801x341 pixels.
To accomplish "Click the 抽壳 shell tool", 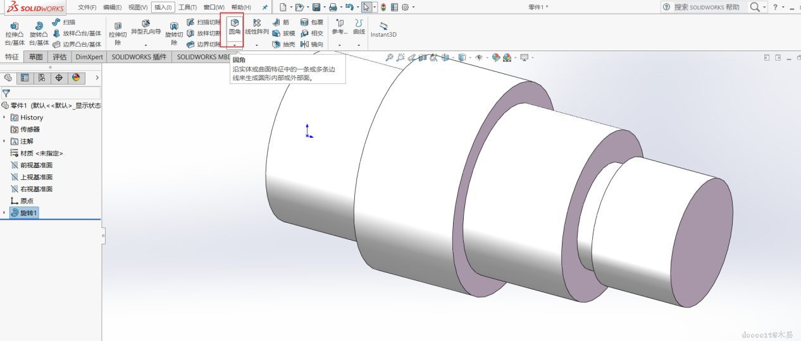I will click(283, 45).
